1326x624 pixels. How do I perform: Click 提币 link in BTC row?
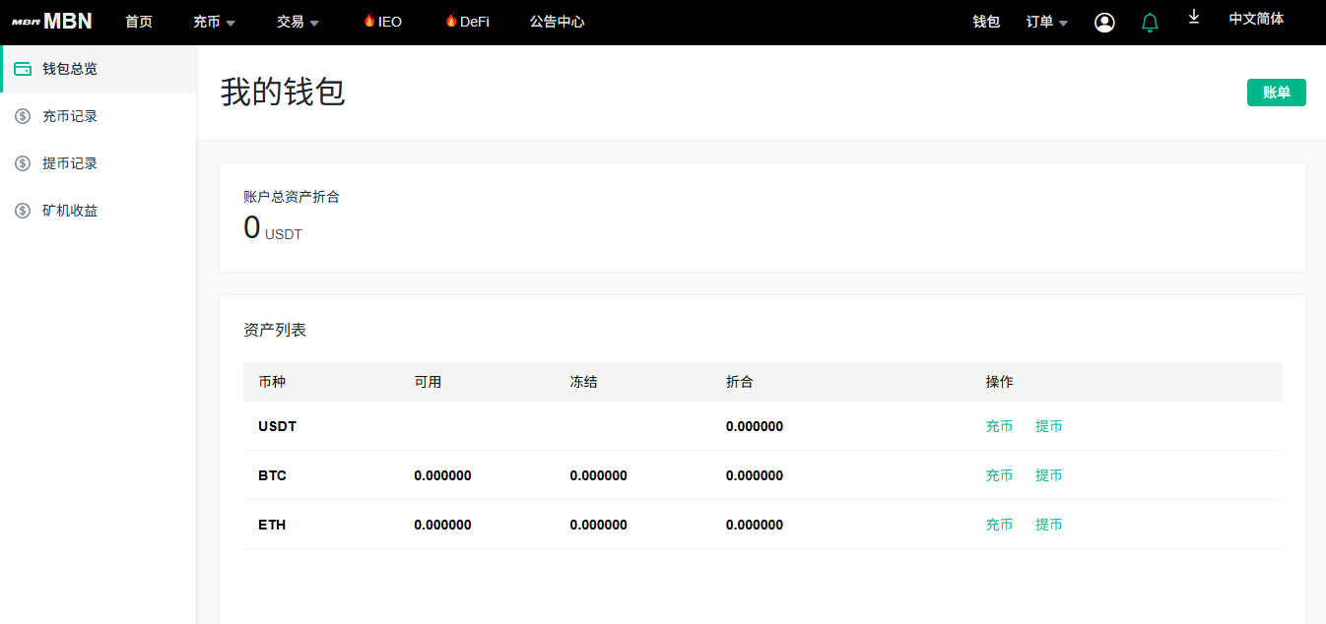click(x=1048, y=475)
